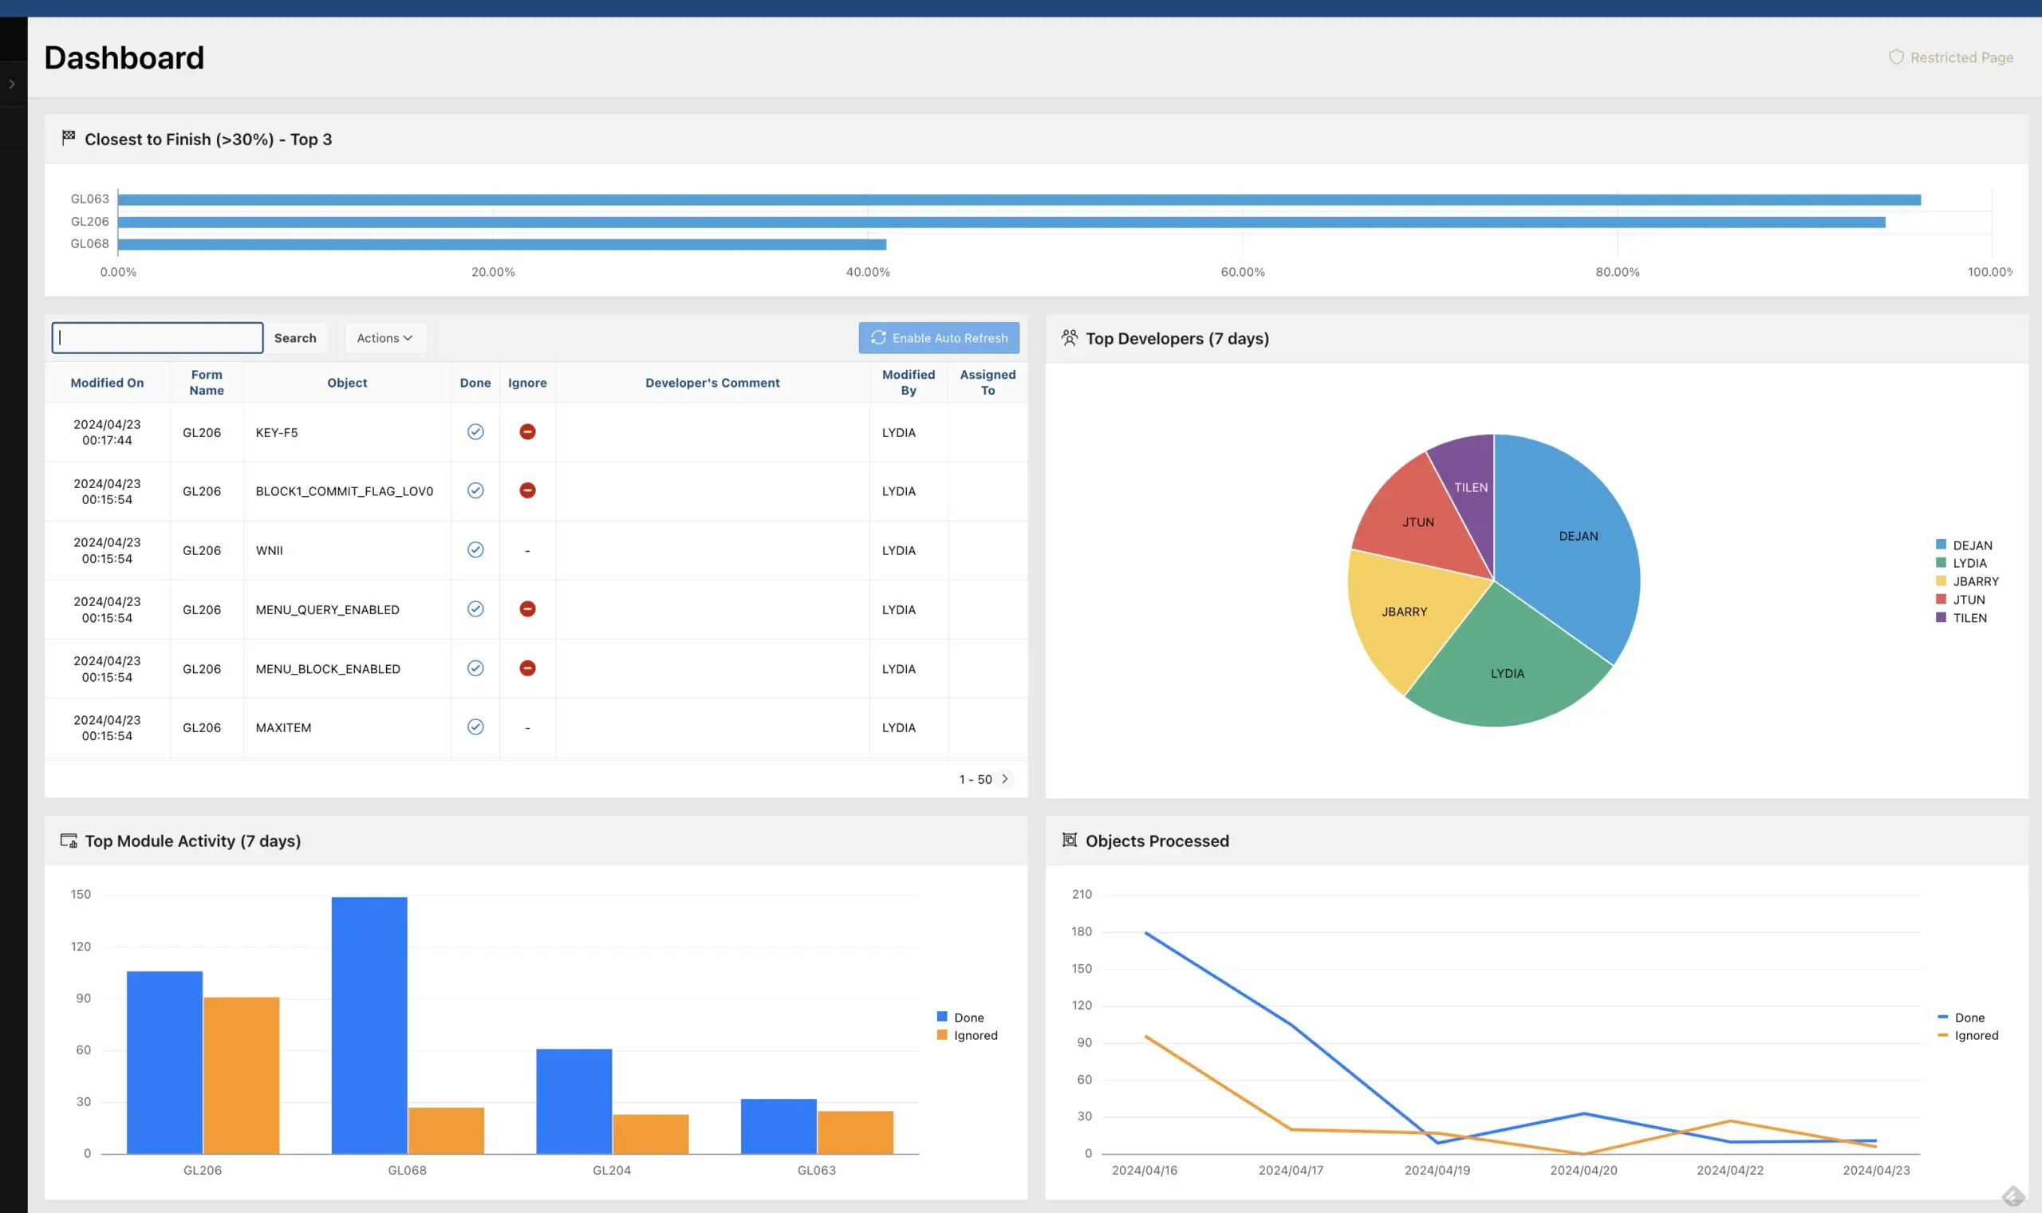Click the Top Developers people icon
The image size is (2042, 1213).
click(x=1069, y=337)
